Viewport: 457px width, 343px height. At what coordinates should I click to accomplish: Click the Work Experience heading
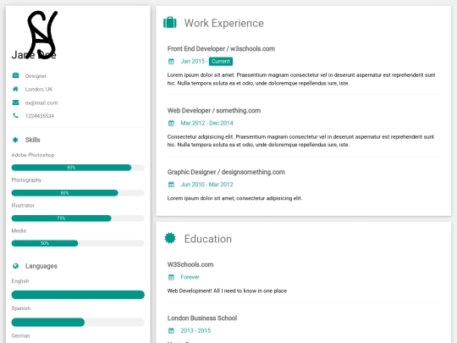[x=223, y=23]
